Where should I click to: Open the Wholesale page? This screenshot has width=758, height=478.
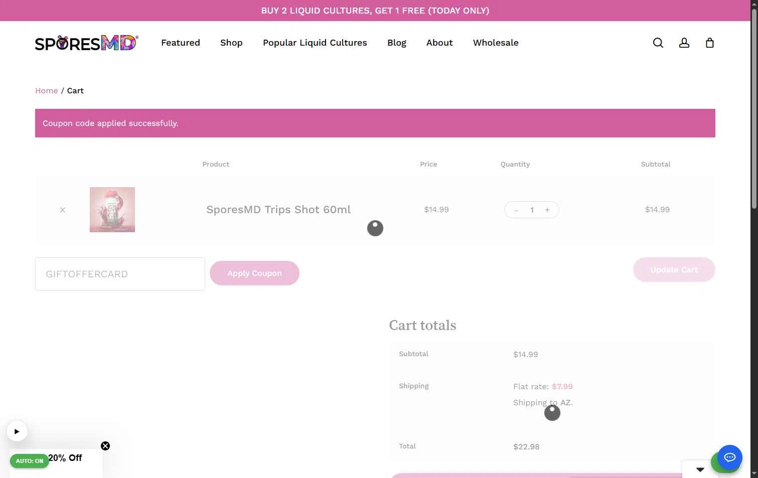coord(496,43)
